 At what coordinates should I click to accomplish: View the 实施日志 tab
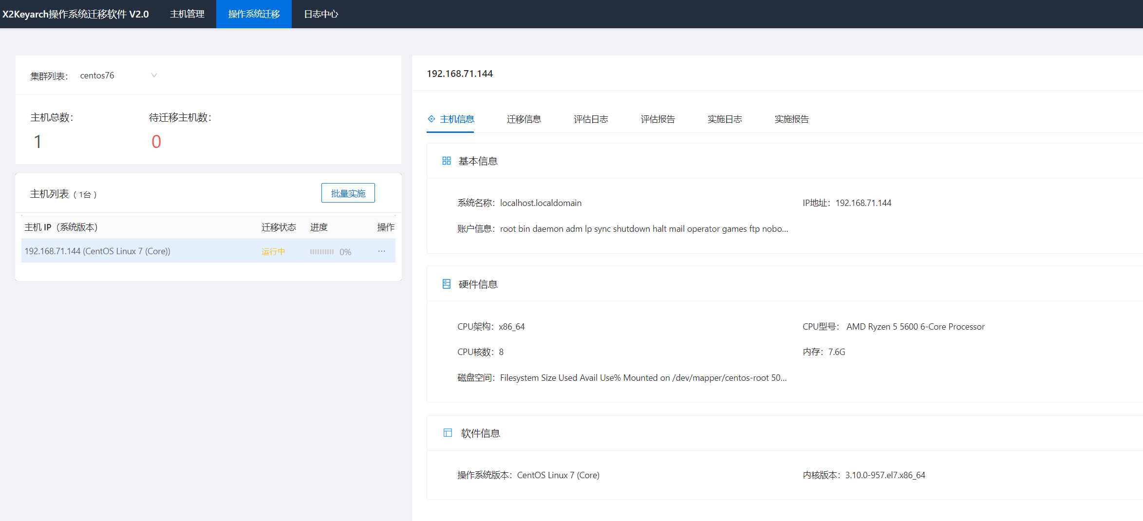(724, 119)
